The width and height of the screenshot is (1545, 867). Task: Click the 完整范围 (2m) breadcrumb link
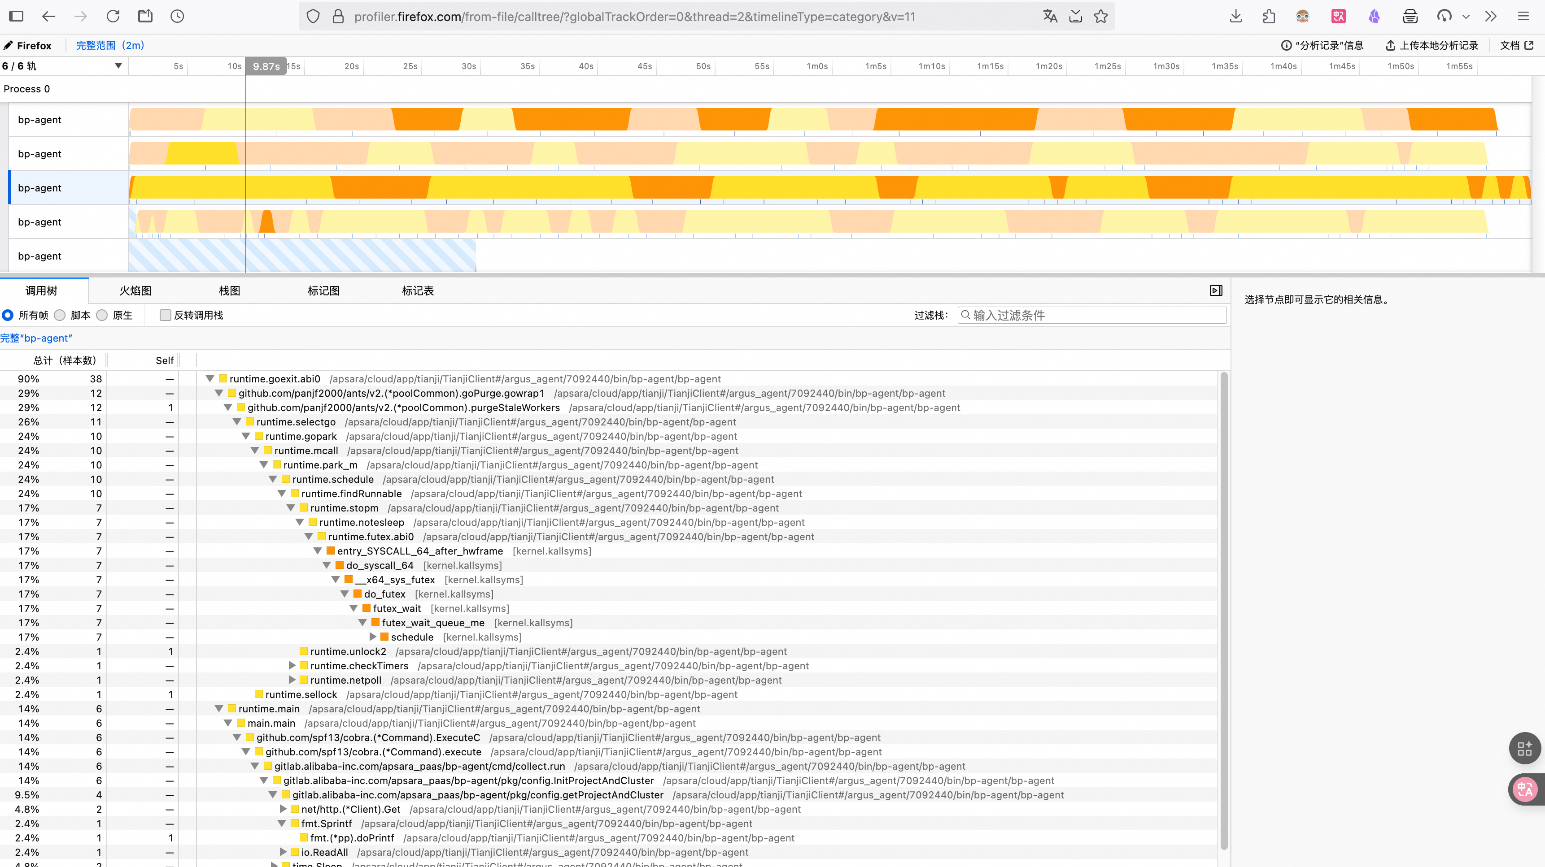click(x=110, y=46)
